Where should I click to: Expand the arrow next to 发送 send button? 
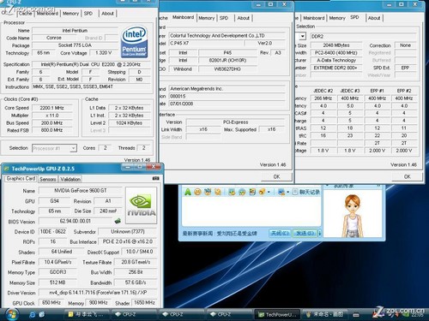pyautogui.click(x=319, y=233)
